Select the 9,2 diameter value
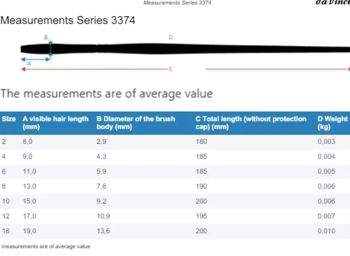Image resolution: width=350 pixels, height=256 pixels. click(x=101, y=201)
